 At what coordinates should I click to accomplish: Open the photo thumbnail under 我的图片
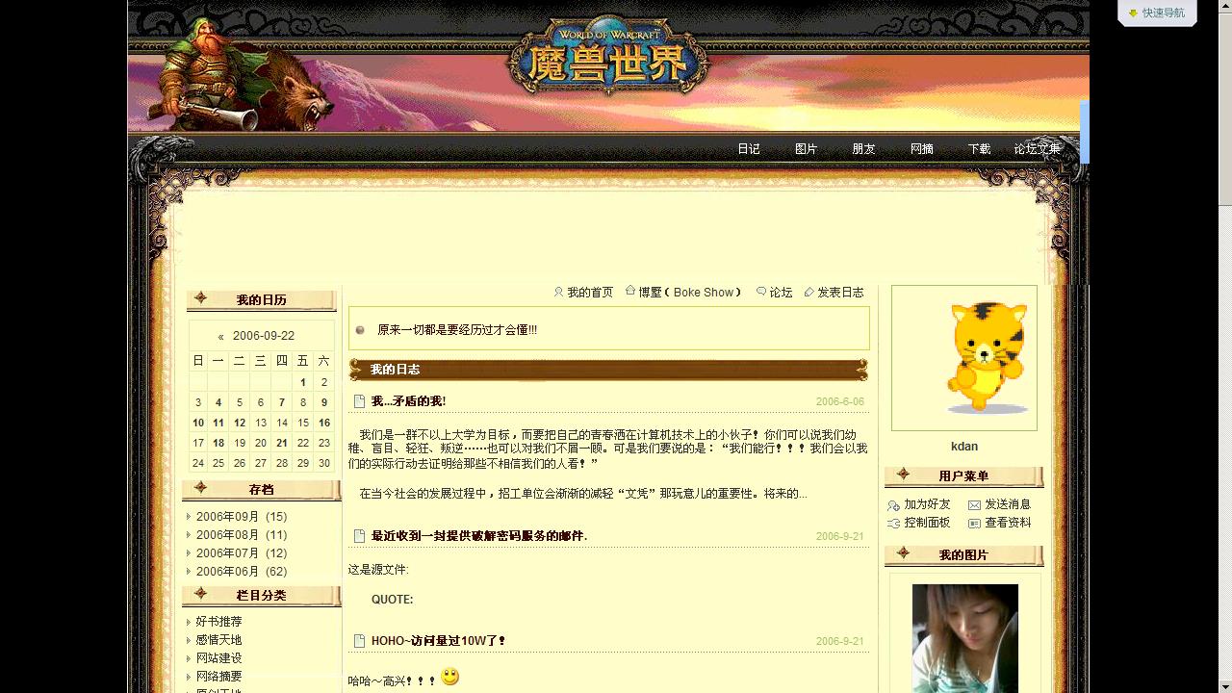[x=965, y=638]
